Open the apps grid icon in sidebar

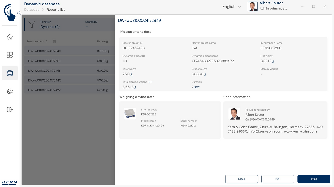pyautogui.click(x=10, y=55)
